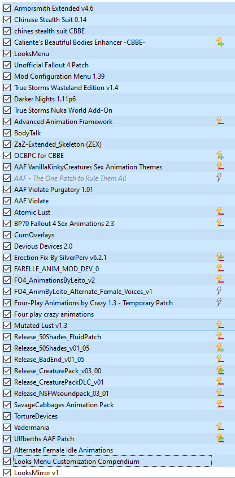235x478 pixels.
Task: Select Vadermania mod name
Action: click(x=31, y=428)
